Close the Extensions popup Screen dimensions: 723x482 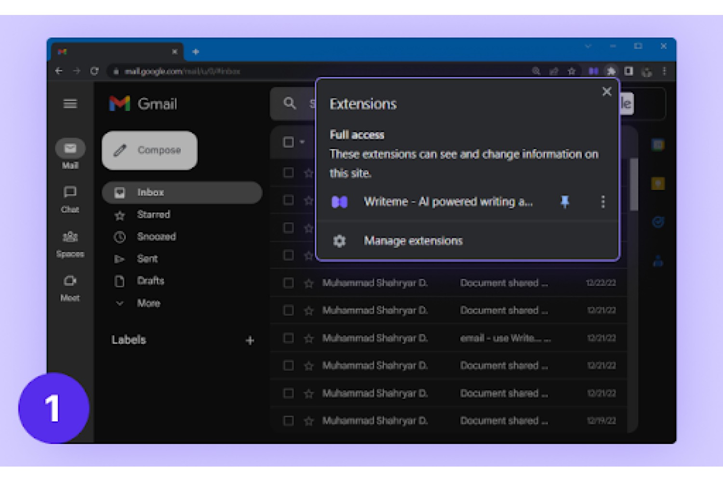(607, 92)
